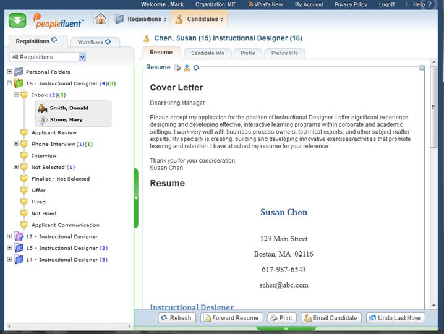Go to the Home house icon

[101, 19]
